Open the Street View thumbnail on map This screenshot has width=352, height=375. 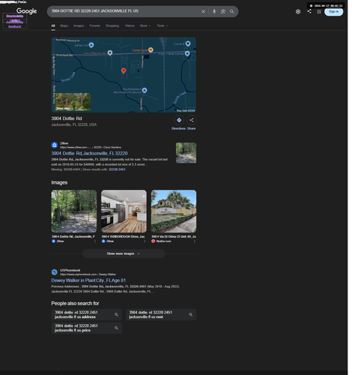[73, 102]
